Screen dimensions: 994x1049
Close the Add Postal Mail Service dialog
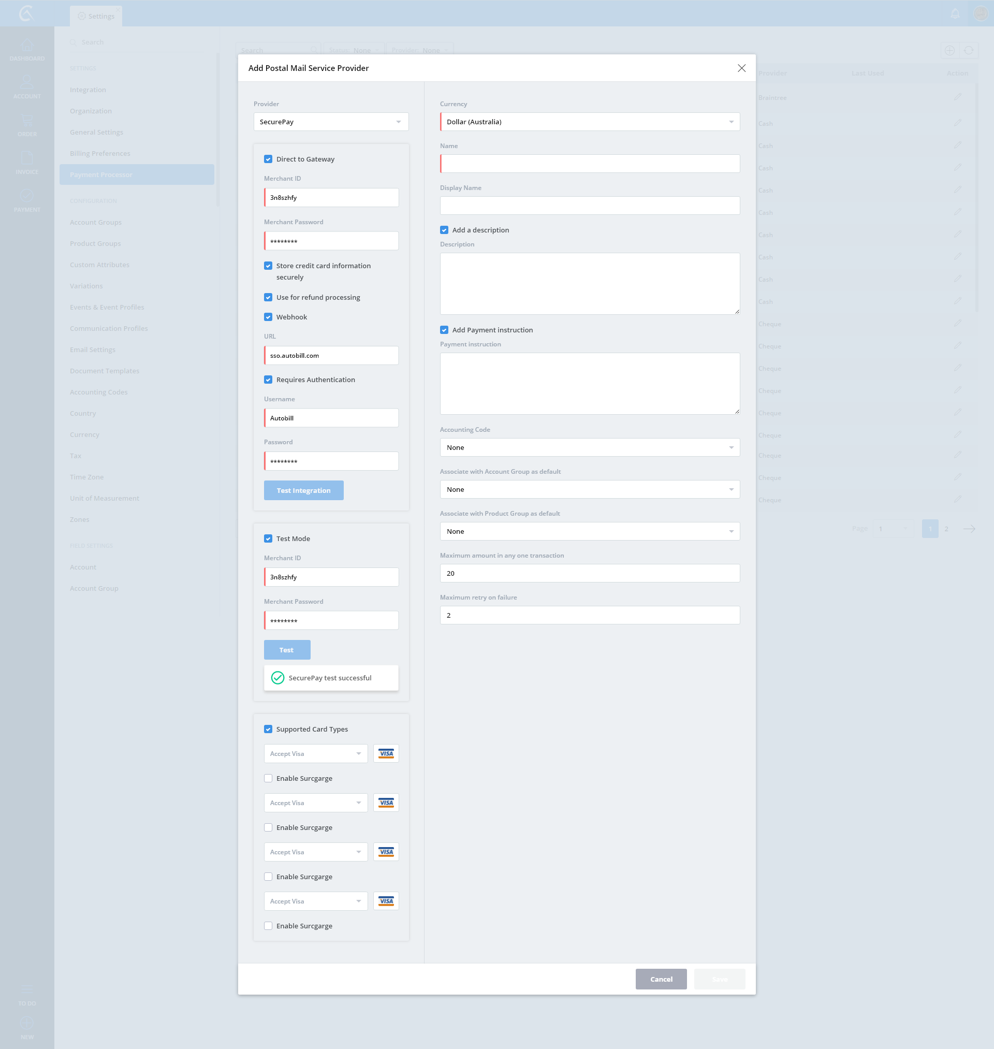(741, 68)
